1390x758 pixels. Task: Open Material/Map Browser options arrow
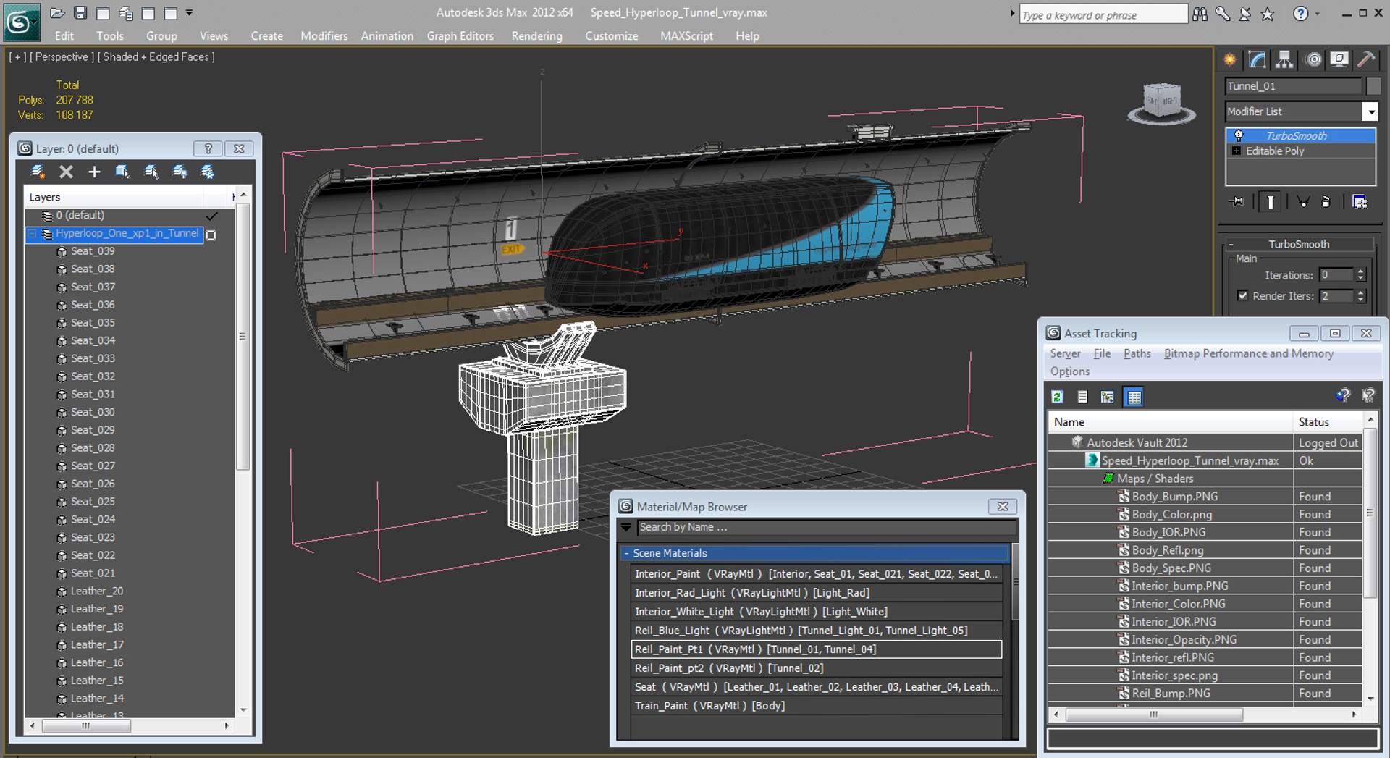626,527
